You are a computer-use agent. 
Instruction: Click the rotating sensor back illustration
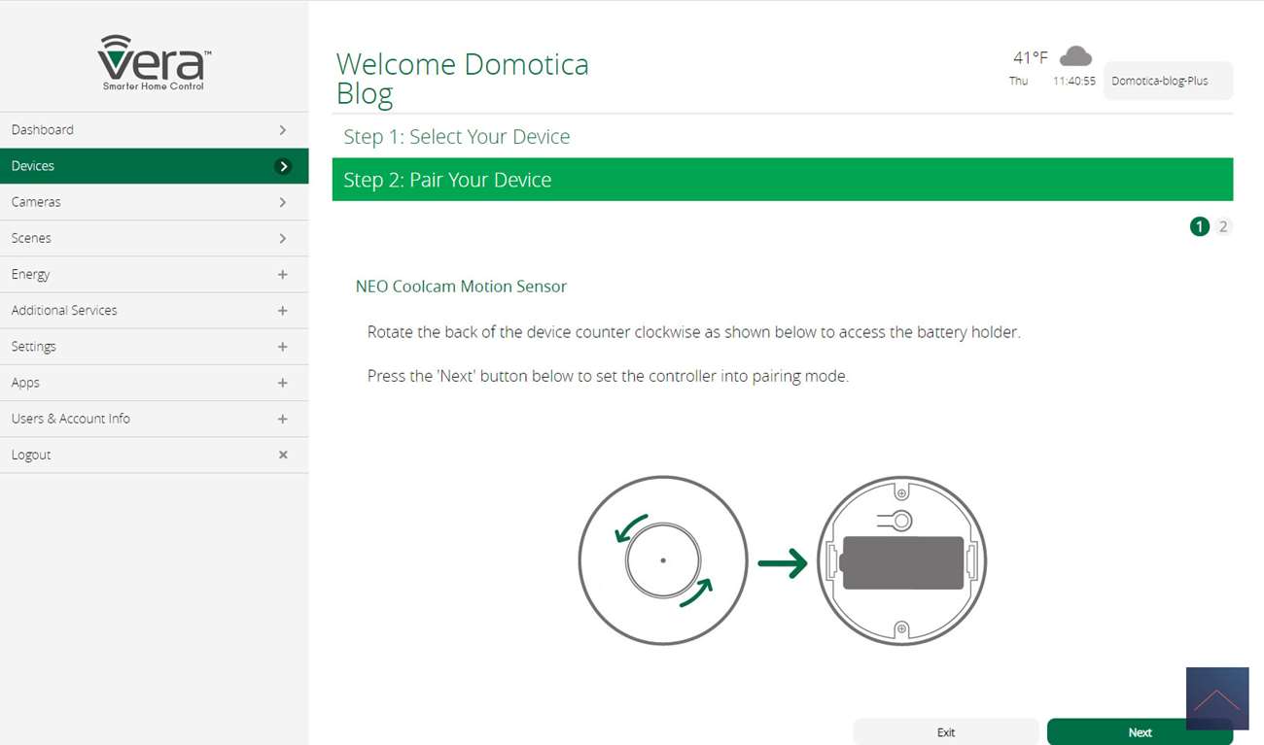click(x=662, y=560)
